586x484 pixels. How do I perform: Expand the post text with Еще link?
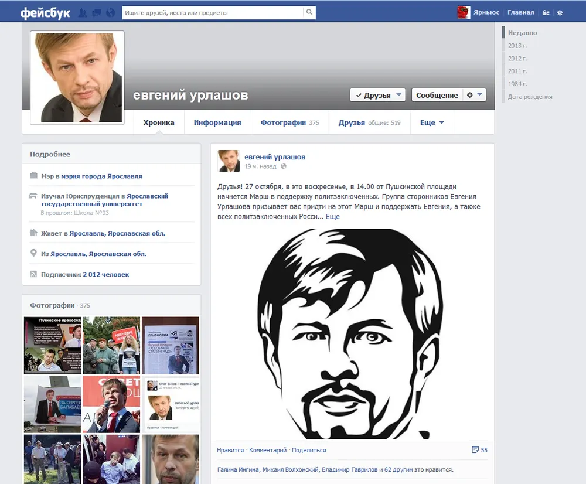coord(333,216)
